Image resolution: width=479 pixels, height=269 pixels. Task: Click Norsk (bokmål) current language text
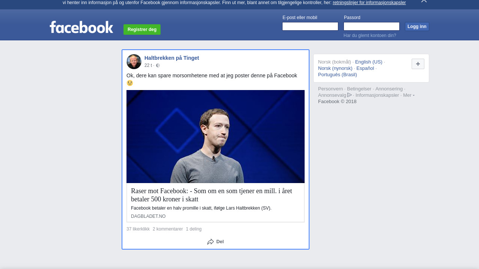click(x=335, y=62)
